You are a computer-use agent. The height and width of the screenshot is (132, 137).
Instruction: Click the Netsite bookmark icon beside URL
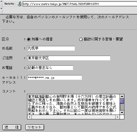tap(19, 4)
